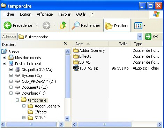
Task: Click the floppy Disquette drive icon
Action: coord(17,69)
